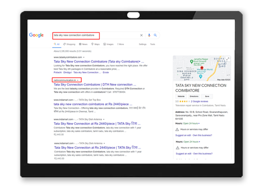Click the Directions button in business panel
Viewport: 263px width, 188px height.
(x=194, y=96)
